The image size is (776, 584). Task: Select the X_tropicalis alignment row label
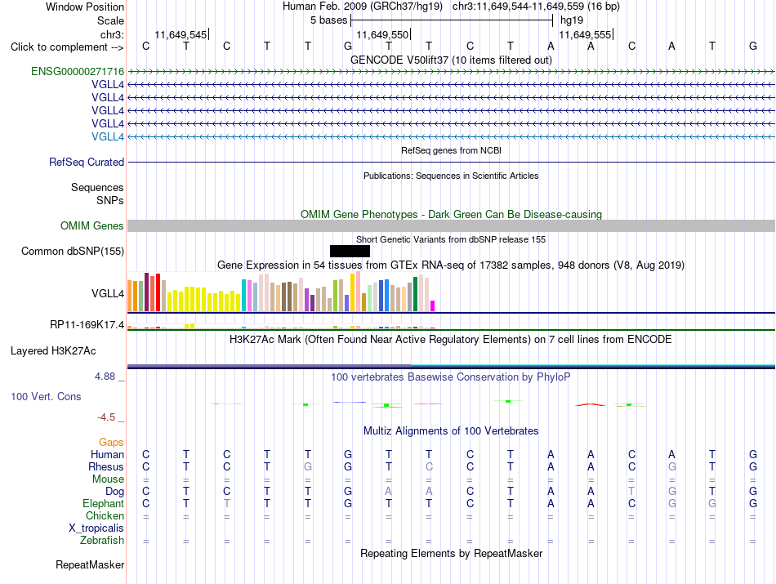coord(96,528)
